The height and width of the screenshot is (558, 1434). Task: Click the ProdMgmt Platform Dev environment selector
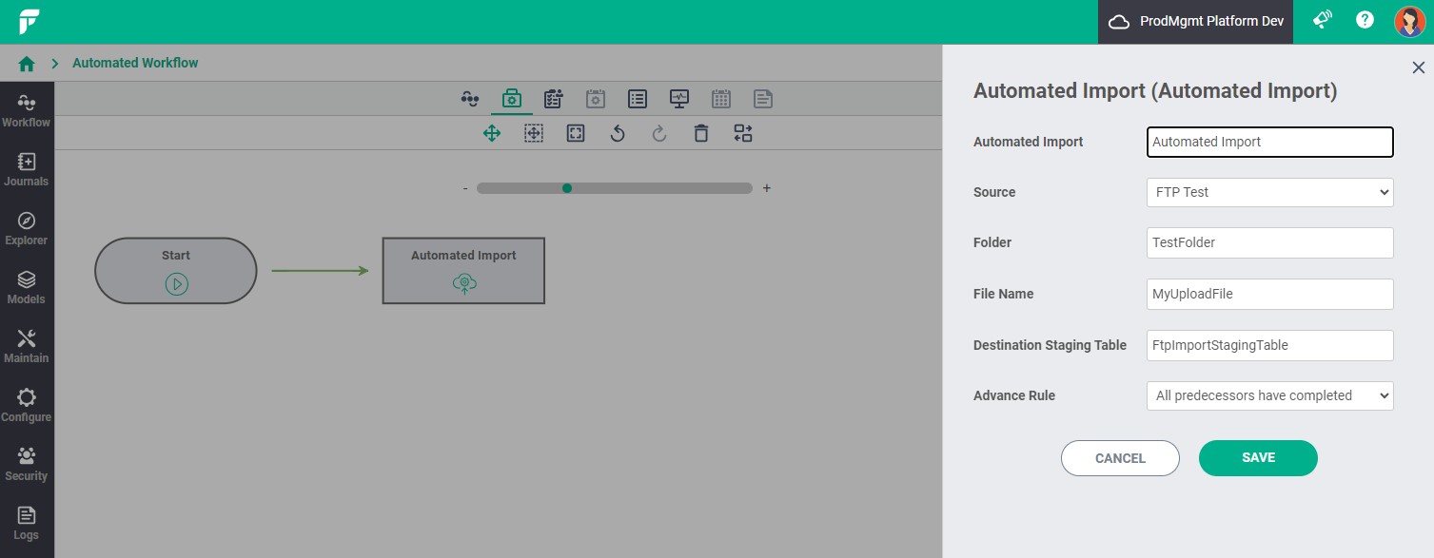1196,22
